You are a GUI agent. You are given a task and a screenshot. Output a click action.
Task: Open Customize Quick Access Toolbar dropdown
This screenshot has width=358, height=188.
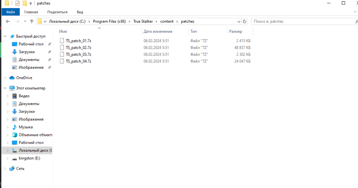pos(30,4)
